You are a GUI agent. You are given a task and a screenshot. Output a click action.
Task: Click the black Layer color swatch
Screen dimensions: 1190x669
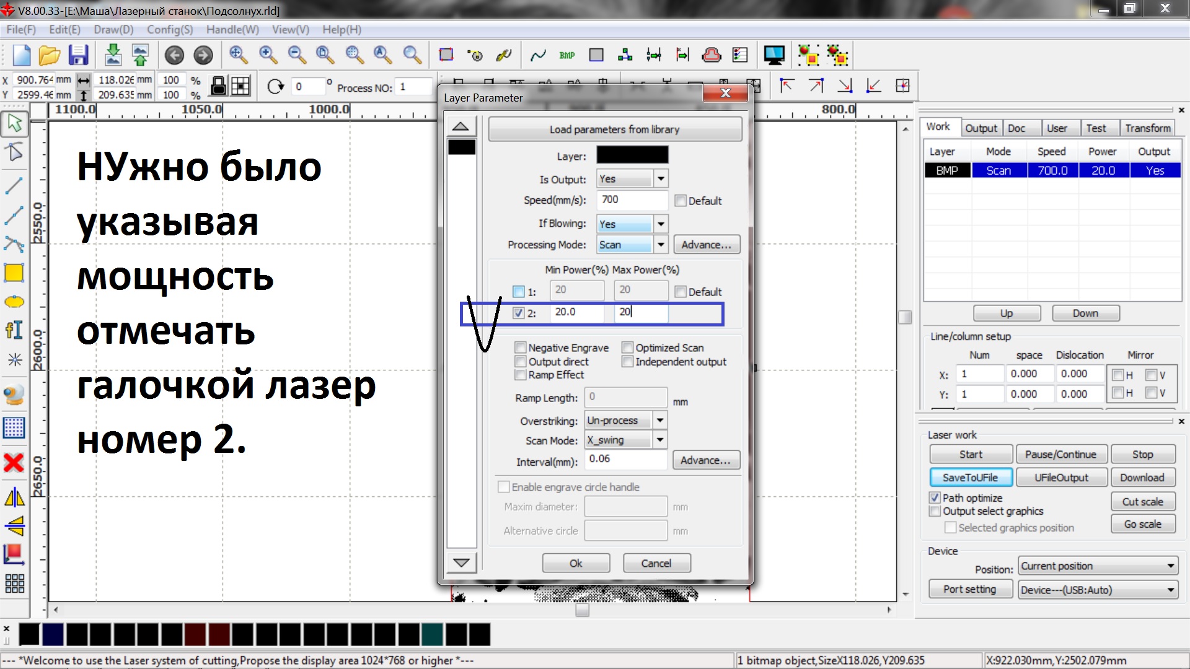pos(632,155)
